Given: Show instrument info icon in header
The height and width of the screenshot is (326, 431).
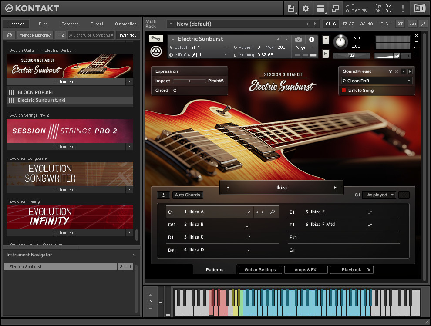Looking at the screenshot, I should pyautogui.click(x=311, y=40).
